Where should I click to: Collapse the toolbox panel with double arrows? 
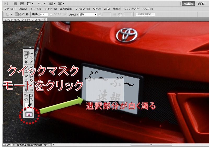(30, 47)
